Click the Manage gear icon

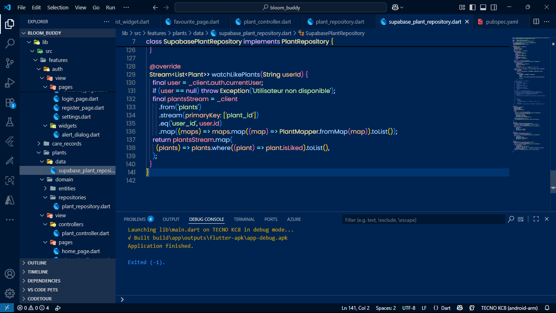click(x=10, y=293)
